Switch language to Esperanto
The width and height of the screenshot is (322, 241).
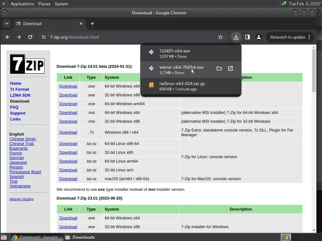point(19,148)
